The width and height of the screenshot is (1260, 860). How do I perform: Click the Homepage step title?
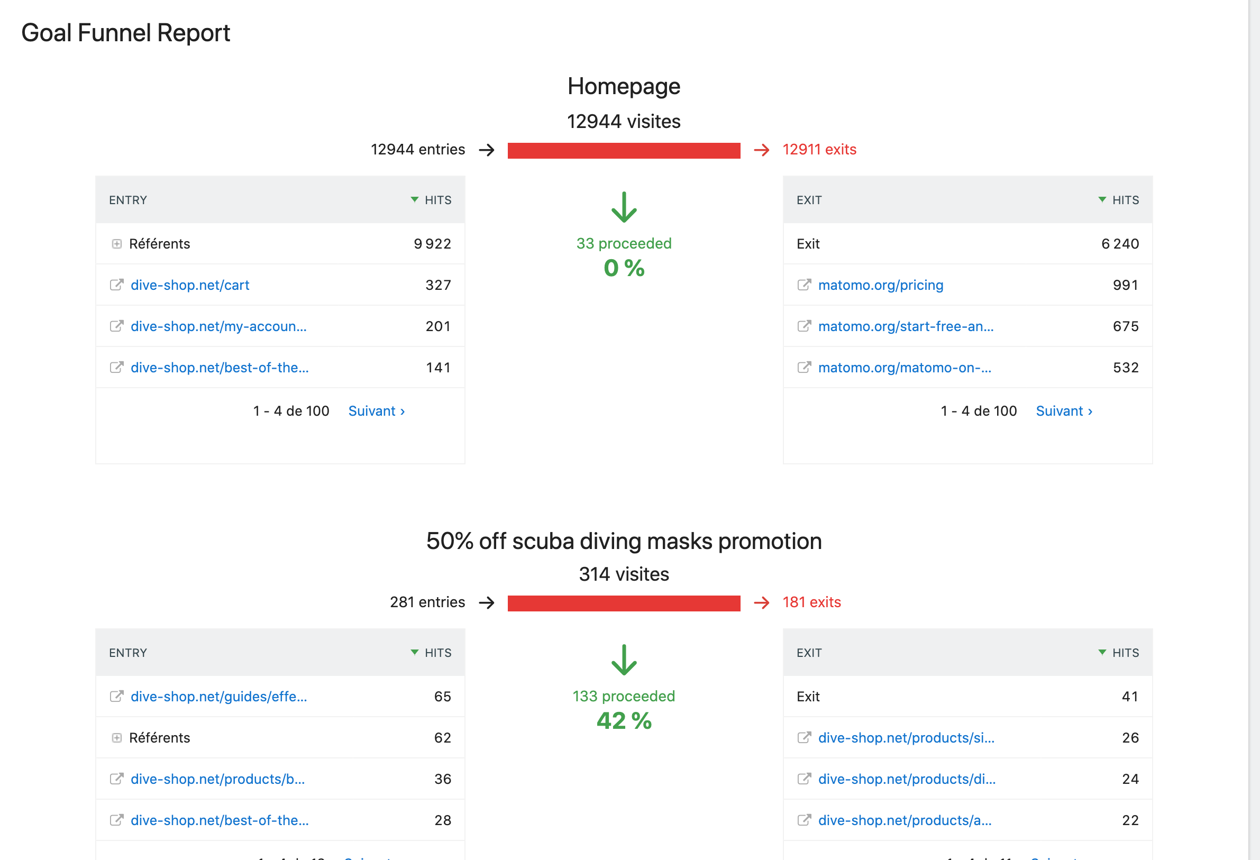624,86
